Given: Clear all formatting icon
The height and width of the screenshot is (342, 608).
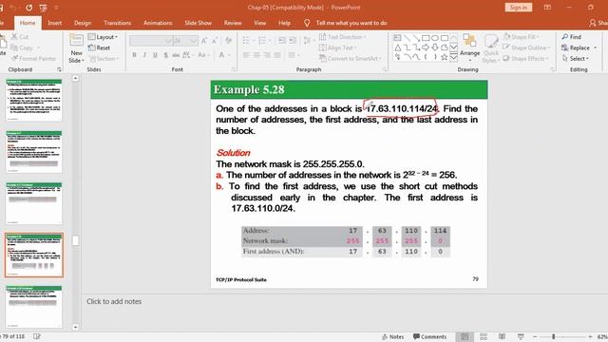Looking at the screenshot, I should (229, 40).
